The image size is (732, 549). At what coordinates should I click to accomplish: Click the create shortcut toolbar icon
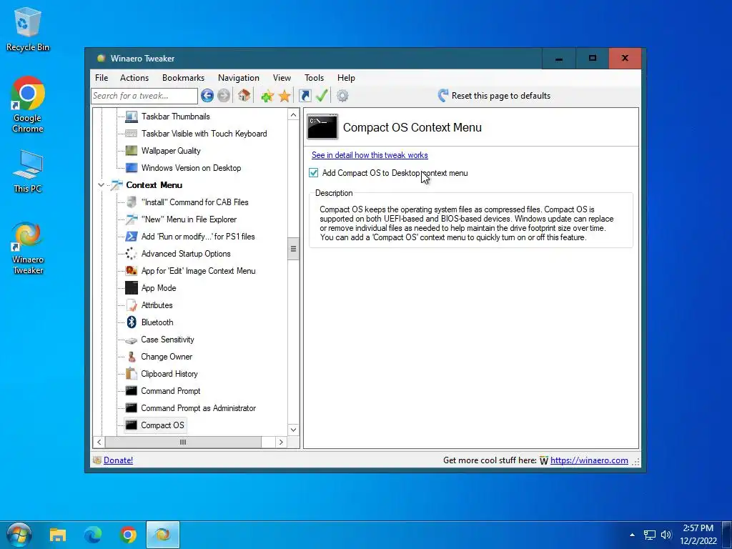[x=305, y=96]
